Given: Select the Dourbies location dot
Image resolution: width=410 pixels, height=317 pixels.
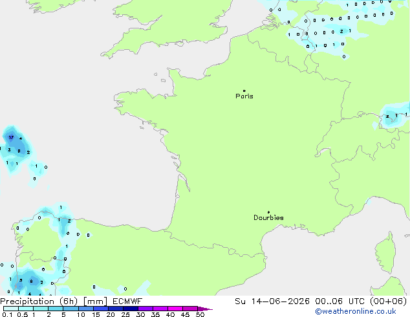Looking at the screenshot, I should click(x=268, y=212).
